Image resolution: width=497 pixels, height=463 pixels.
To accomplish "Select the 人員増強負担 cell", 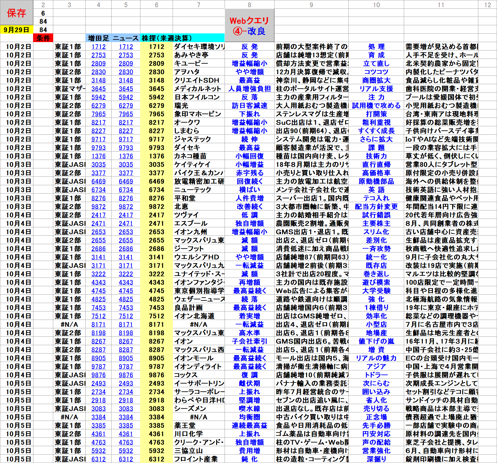I will pyautogui.click(x=249, y=89).
